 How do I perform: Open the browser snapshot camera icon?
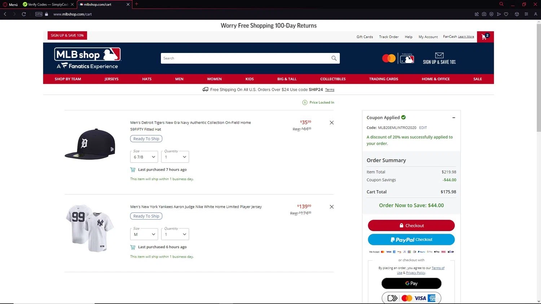pyautogui.click(x=484, y=14)
